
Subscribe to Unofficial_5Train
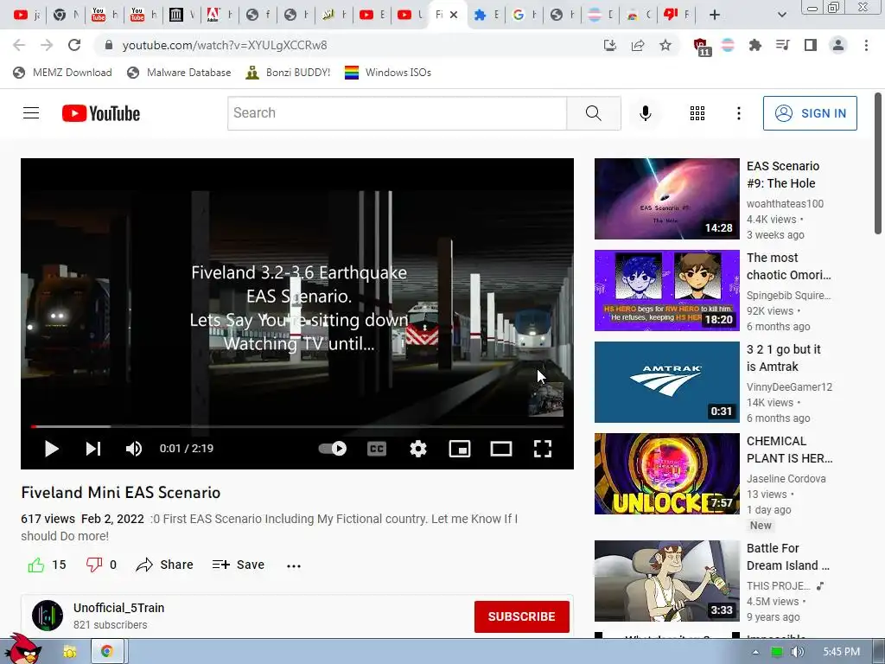521,616
